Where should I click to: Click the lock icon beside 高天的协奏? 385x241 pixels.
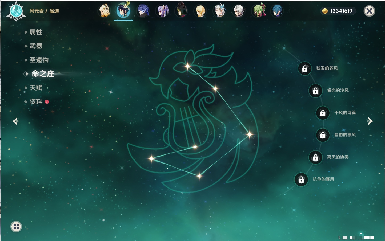[315, 157]
